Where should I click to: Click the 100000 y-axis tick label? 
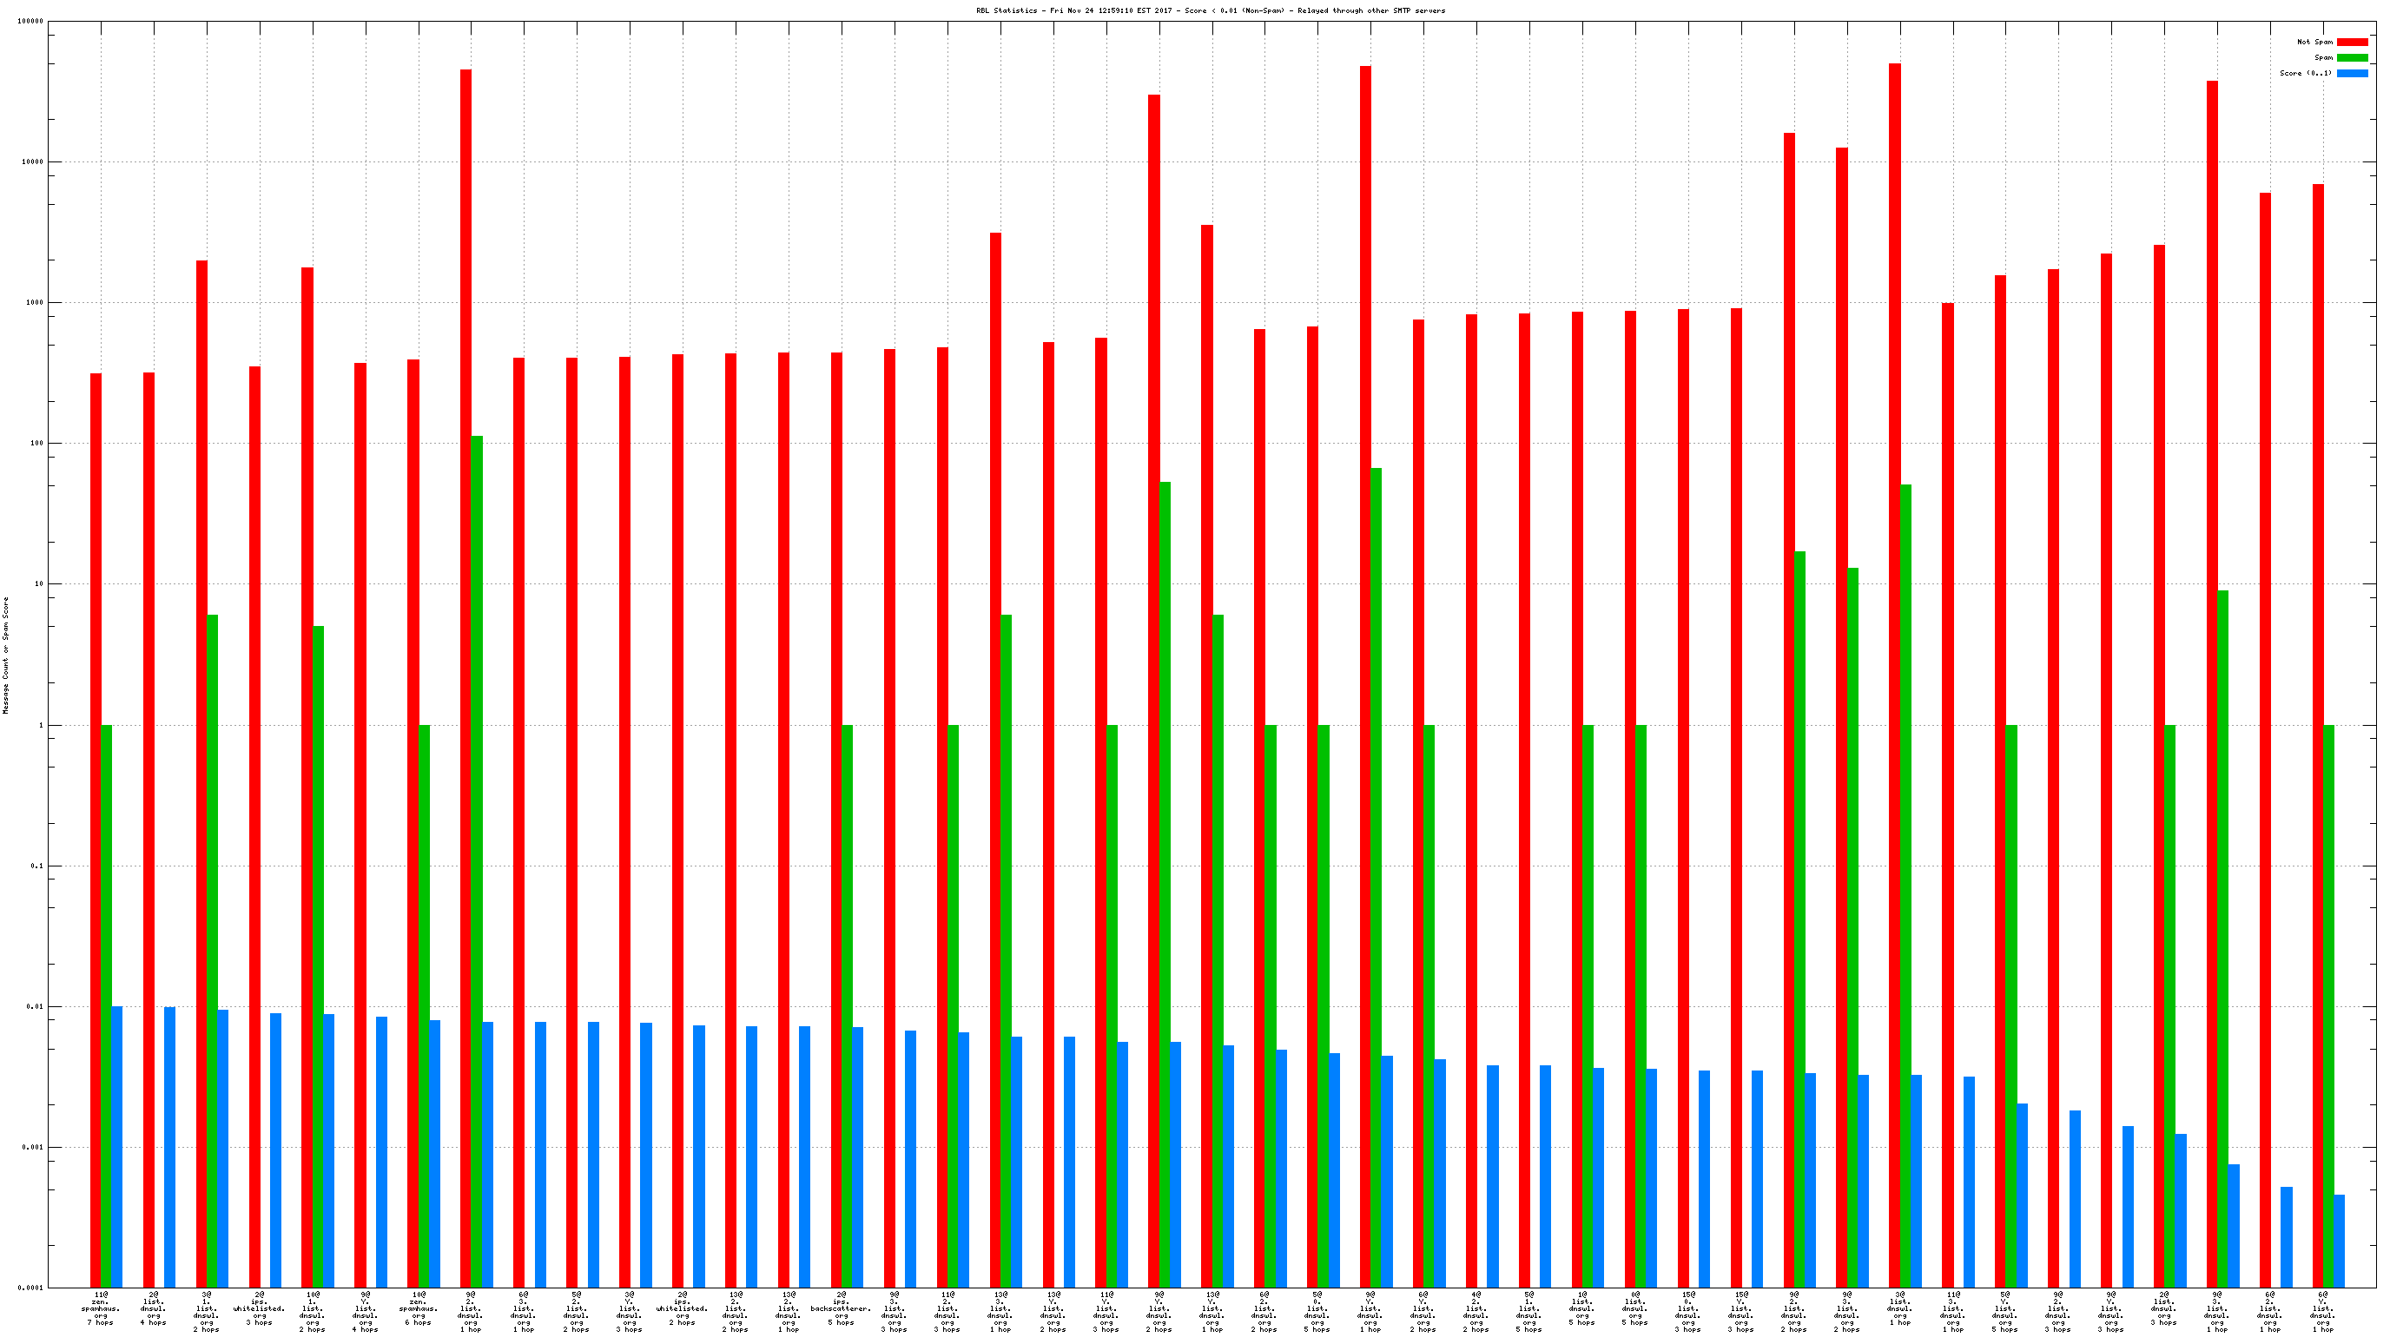pyautogui.click(x=30, y=22)
